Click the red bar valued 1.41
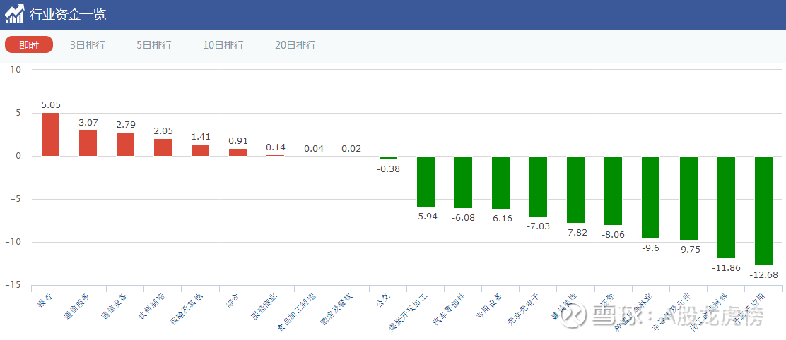Screen dimensions: 786x340 [200, 150]
